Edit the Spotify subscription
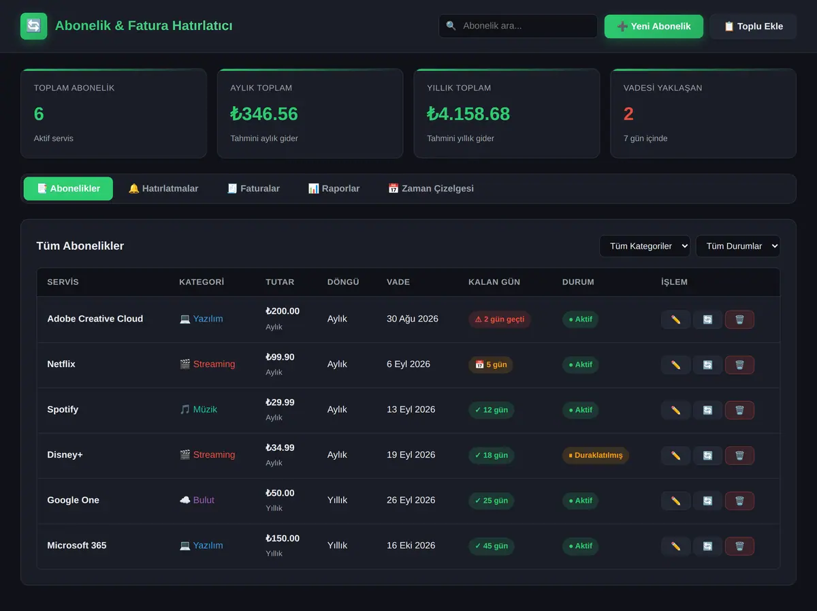817x611 pixels. (675, 410)
